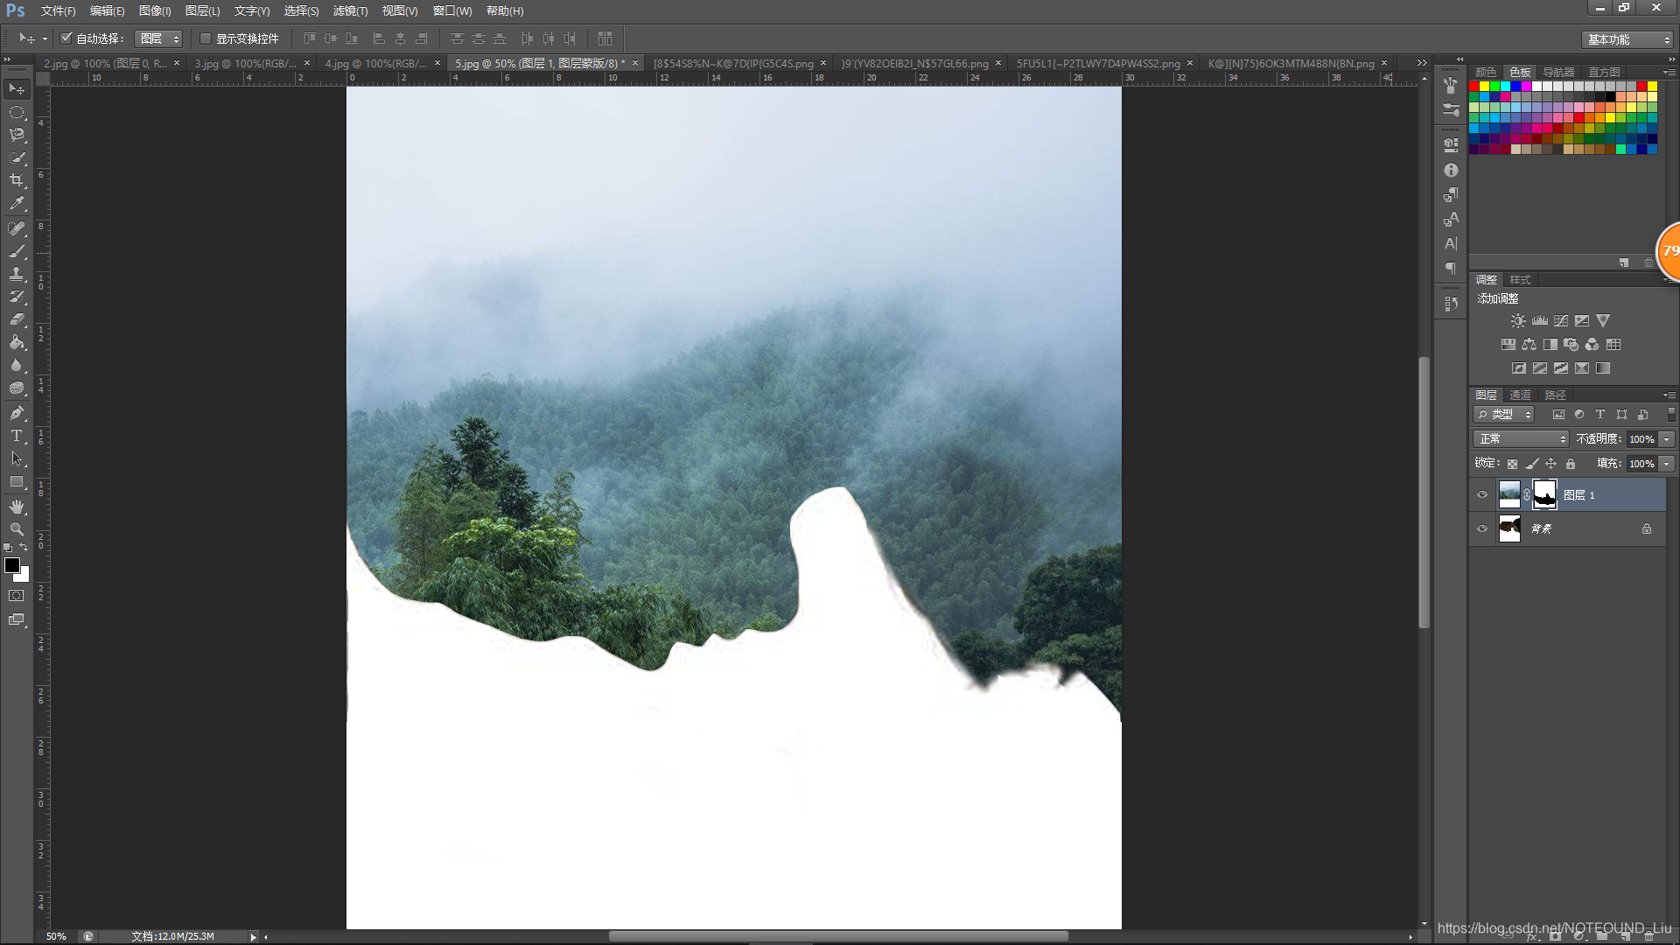The width and height of the screenshot is (1680, 945).
Task: Select the Brush tool
Action: [17, 251]
